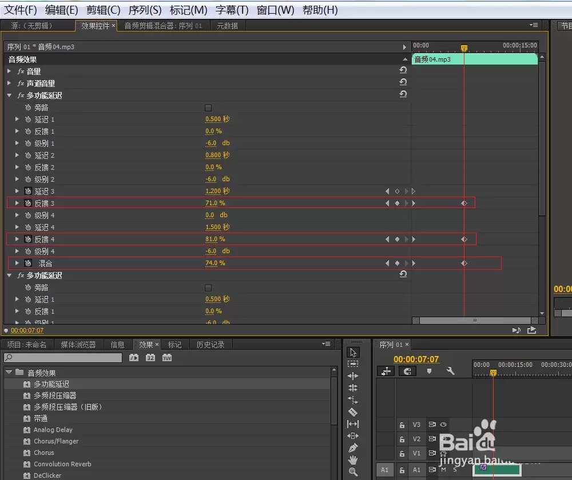Toggle animation stopwatch for 反馈 4
572x480 pixels.
[28, 239]
